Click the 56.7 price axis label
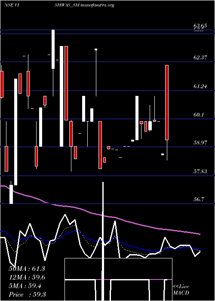This screenshot has height=301, width=215. coord(199,200)
